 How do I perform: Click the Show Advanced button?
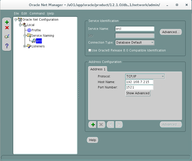coord(138,93)
